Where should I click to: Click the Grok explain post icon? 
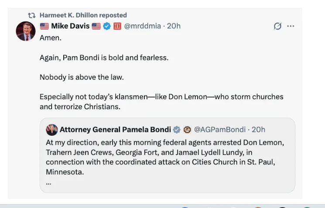point(277,26)
